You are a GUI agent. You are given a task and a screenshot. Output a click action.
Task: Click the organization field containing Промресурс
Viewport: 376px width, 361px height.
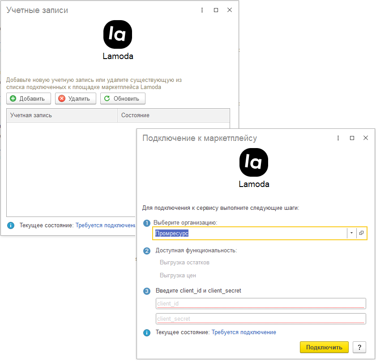250,233
